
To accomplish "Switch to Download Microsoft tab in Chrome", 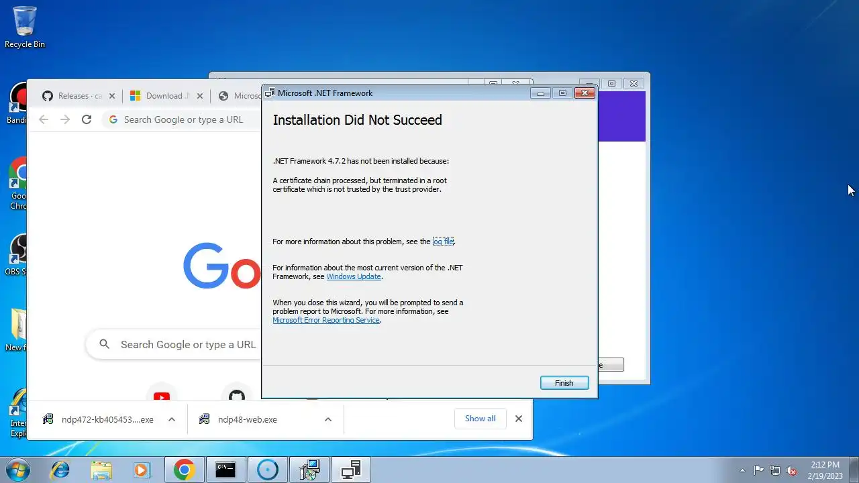I will click(166, 96).
